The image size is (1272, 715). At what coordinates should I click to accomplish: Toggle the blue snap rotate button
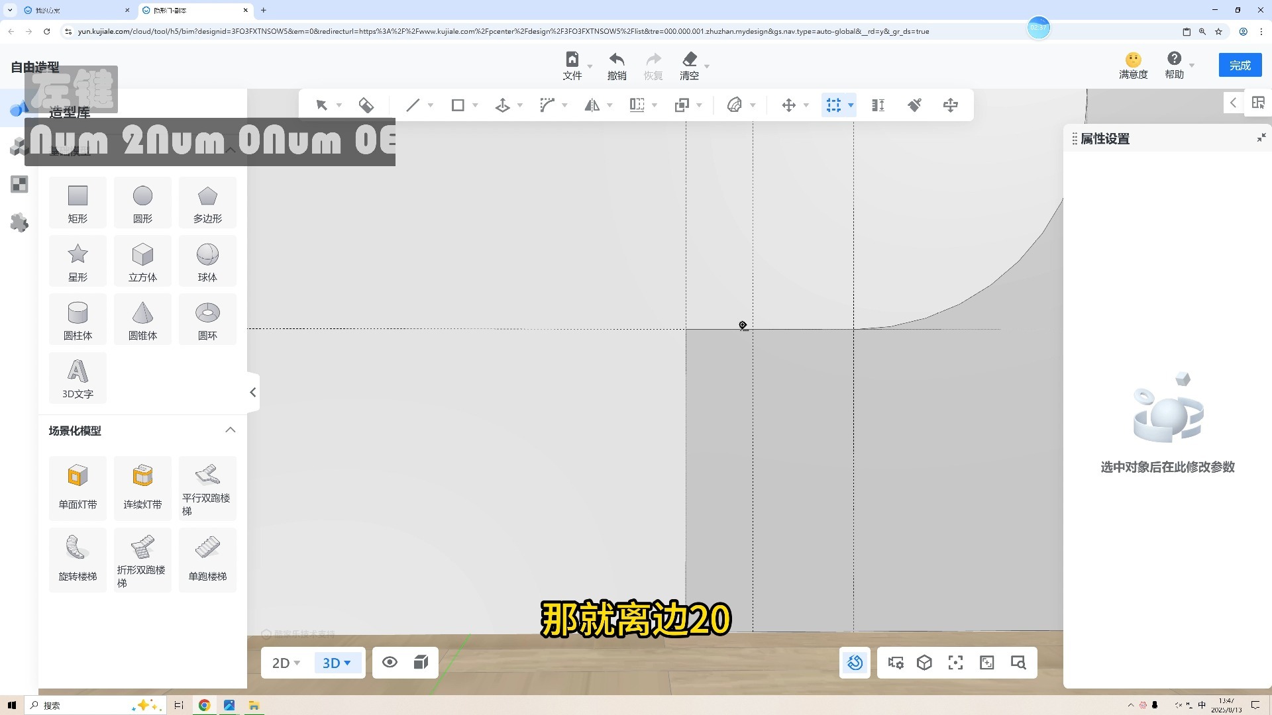point(855,662)
